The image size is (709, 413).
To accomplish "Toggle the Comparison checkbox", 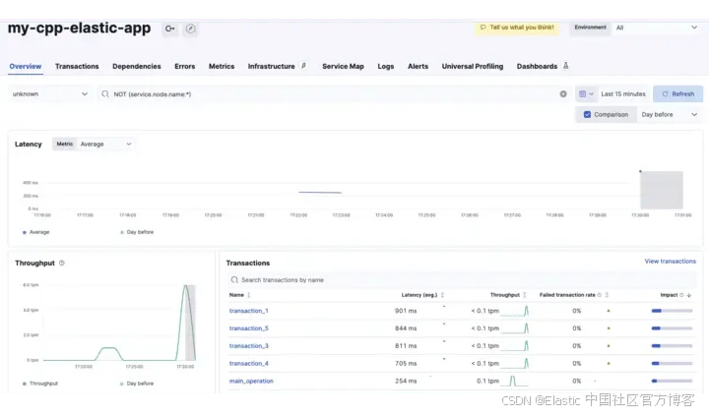I will (587, 115).
